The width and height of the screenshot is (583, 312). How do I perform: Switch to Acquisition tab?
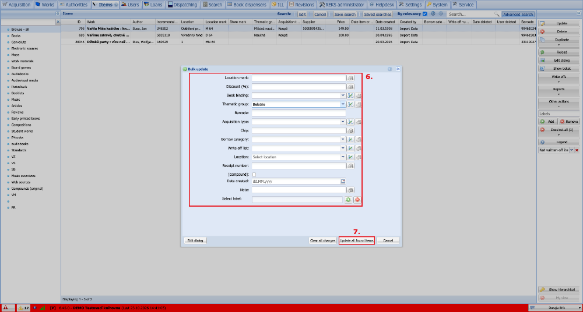pos(17,5)
